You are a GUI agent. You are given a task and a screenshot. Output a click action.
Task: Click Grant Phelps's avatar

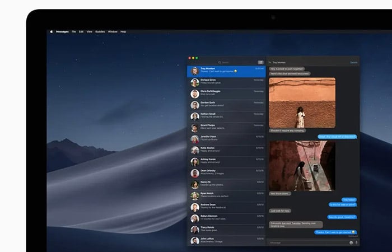click(x=195, y=128)
